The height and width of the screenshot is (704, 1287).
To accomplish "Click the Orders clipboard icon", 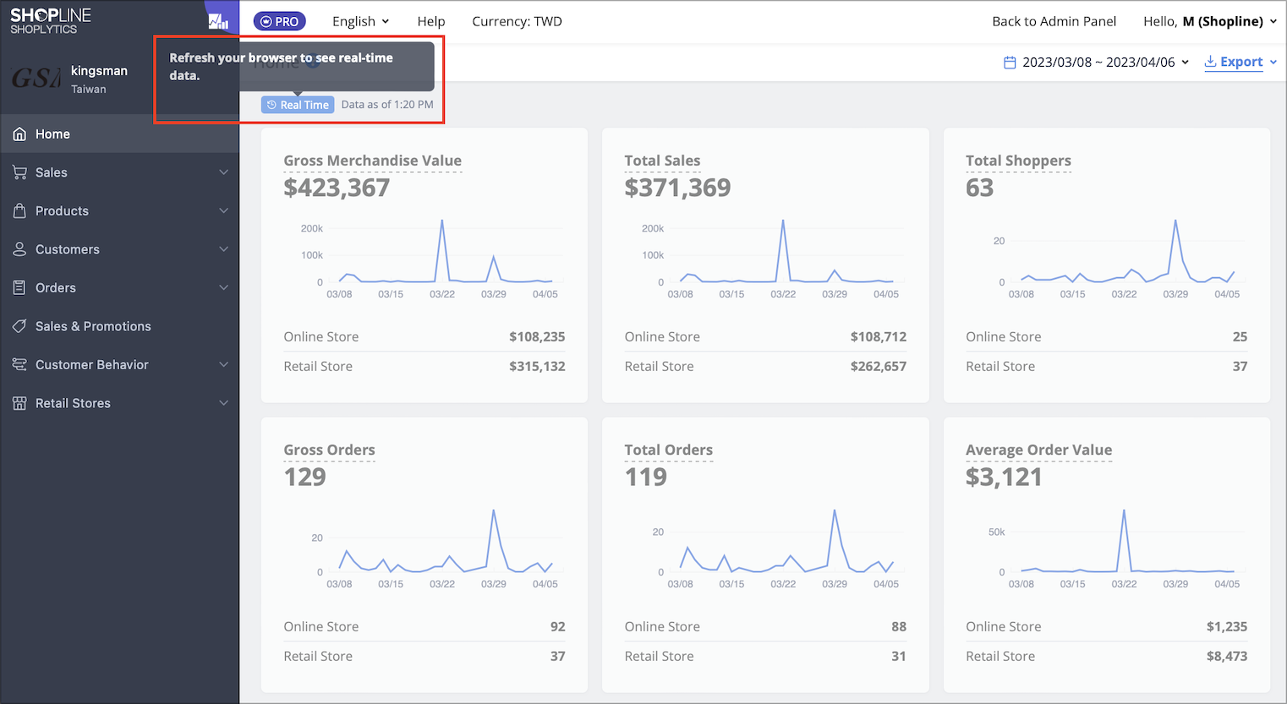I will click(x=19, y=287).
